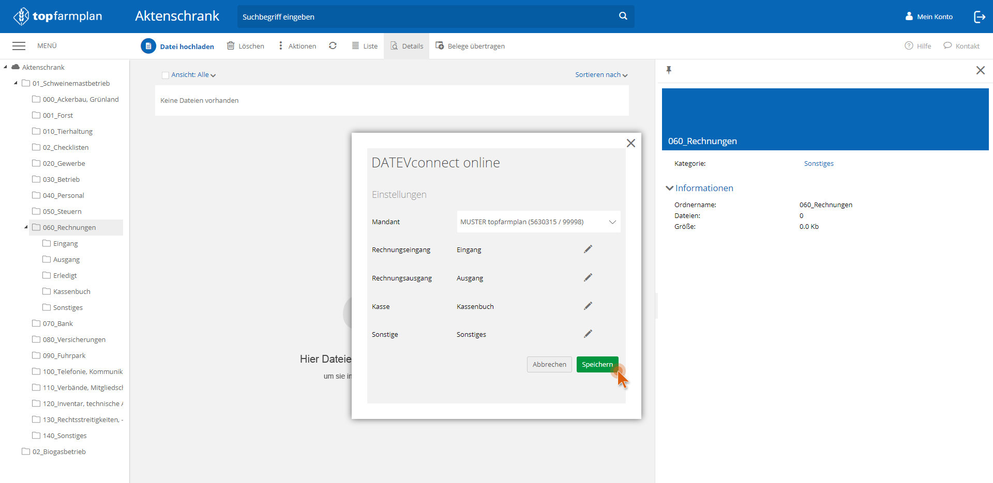Open Kontakt
This screenshot has width=993, height=483.
[x=961, y=46]
